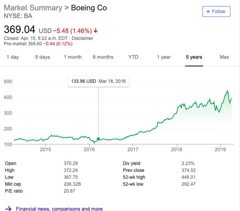Click the 2019 chart peak area
Screen dimensions: 240x211
pyautogui.click(x=227, y=92)
